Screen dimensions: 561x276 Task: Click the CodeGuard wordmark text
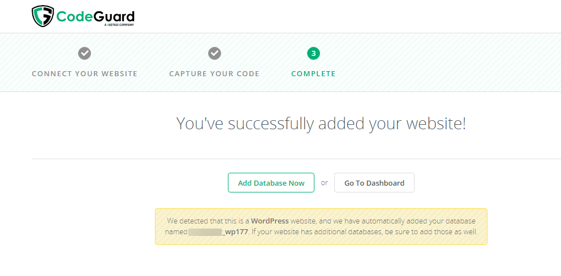95,15
